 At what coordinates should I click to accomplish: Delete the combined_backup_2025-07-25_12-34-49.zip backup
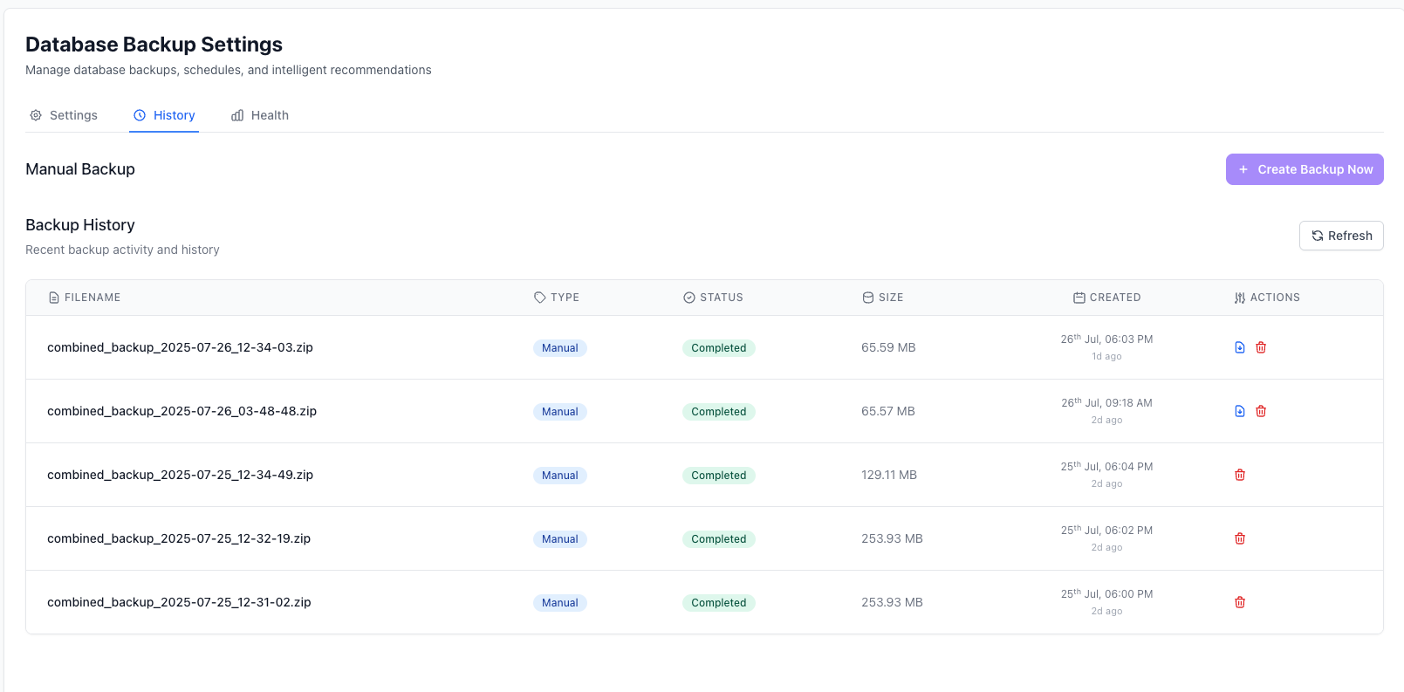1240,475
